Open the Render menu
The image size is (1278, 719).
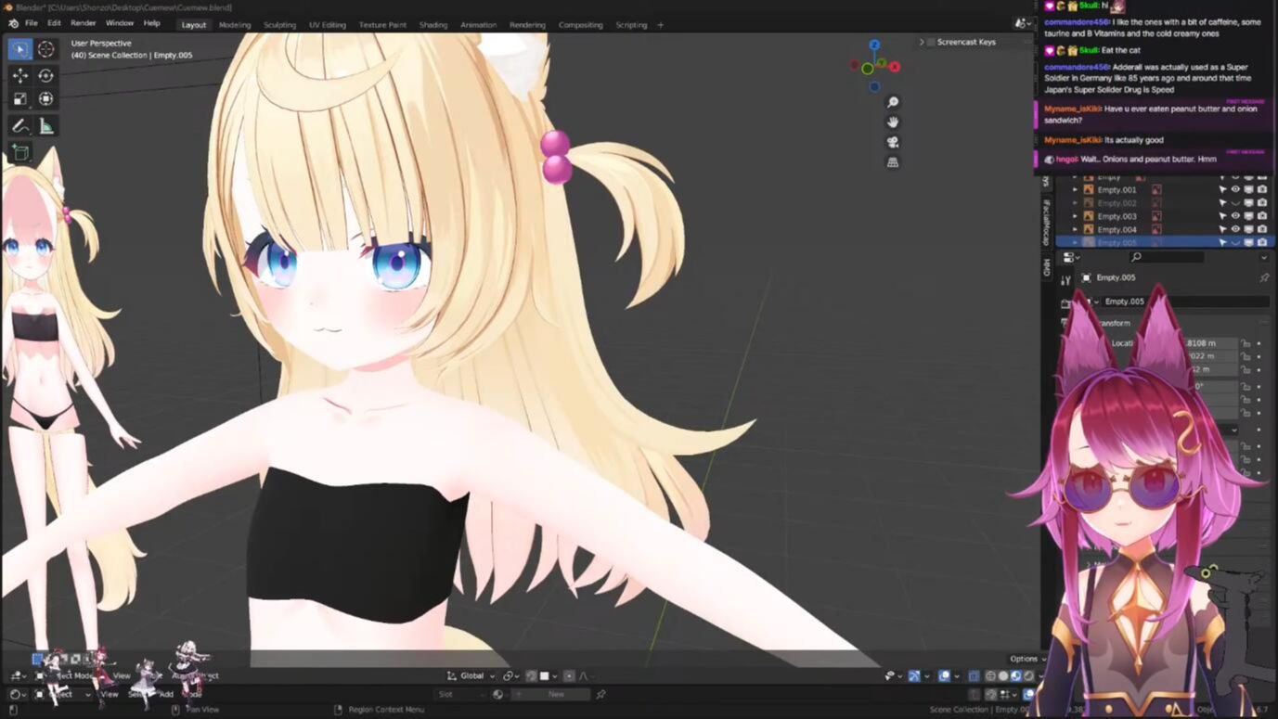pos(83,23)
